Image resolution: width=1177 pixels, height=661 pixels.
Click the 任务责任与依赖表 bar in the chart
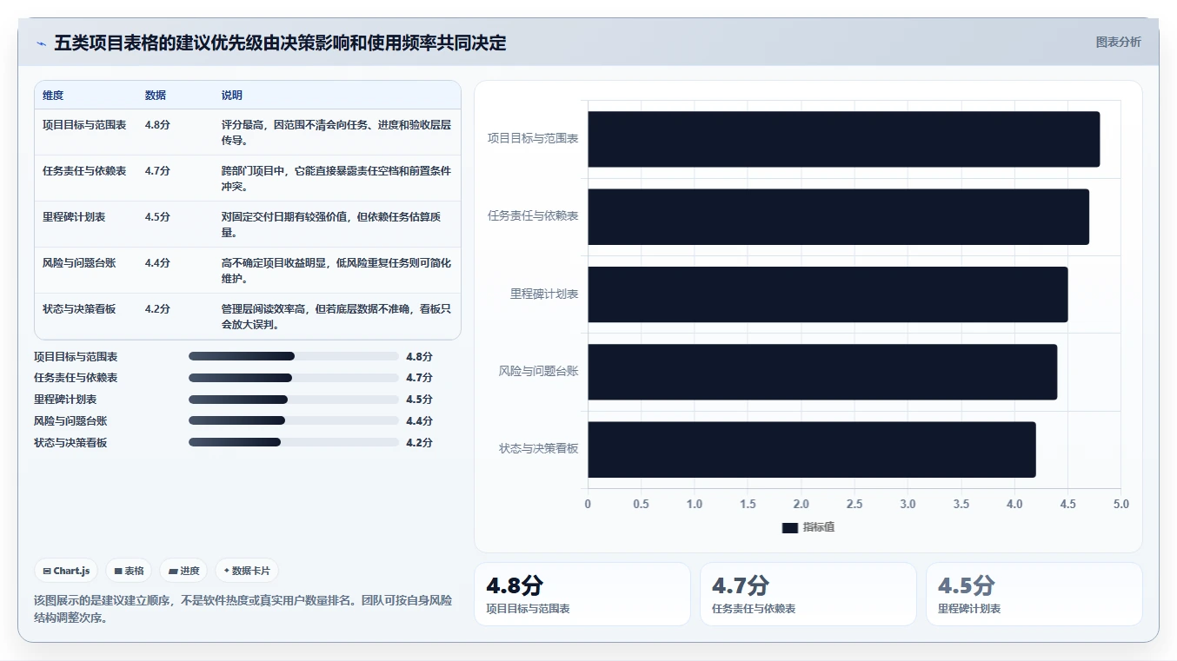[838, 216]
